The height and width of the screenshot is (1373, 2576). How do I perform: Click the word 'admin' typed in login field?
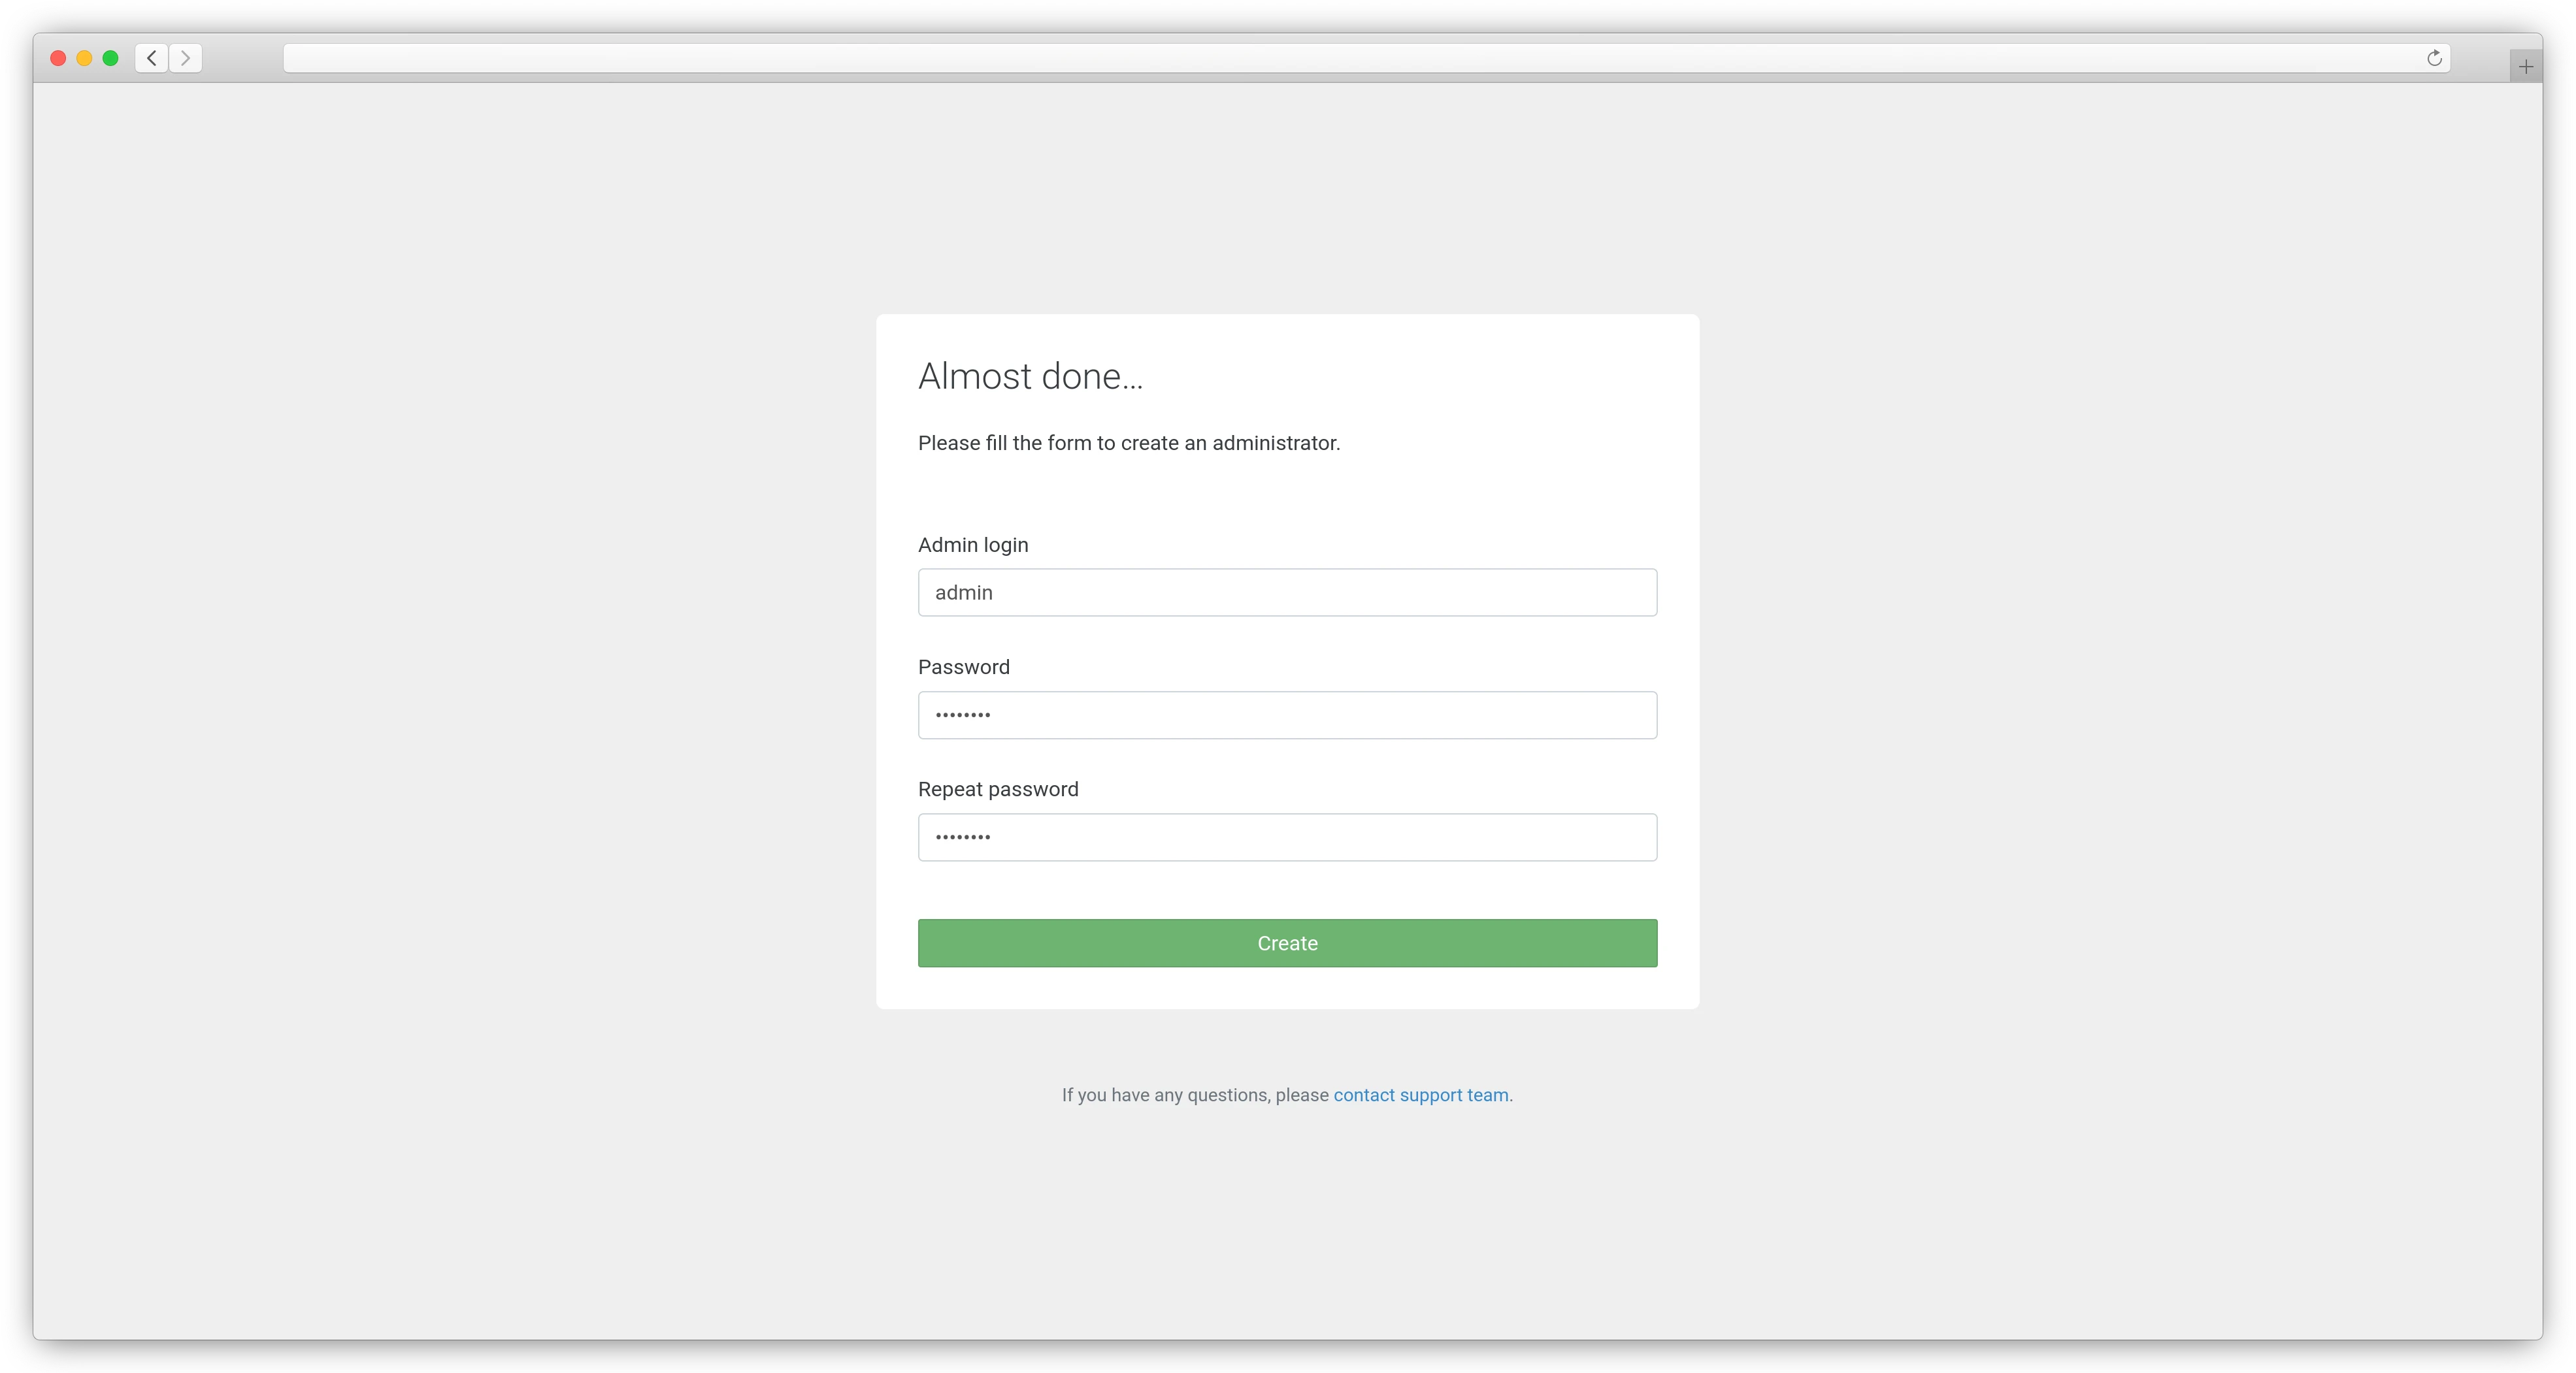pyautogui.click(x=963, y=592)
